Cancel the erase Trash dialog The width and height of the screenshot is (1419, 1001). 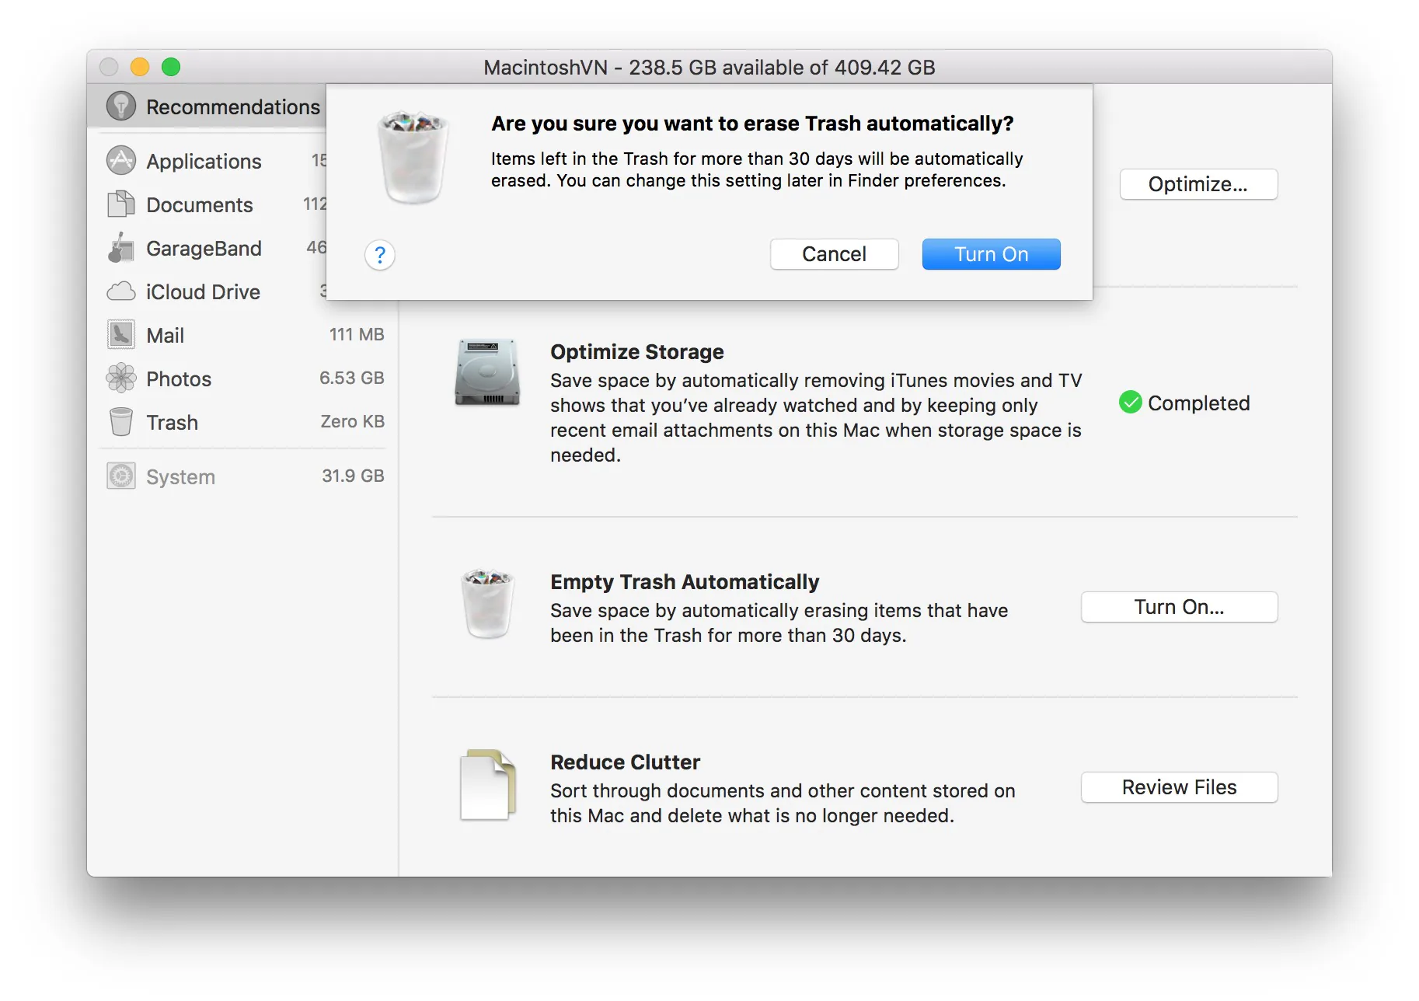pos(834,254)
